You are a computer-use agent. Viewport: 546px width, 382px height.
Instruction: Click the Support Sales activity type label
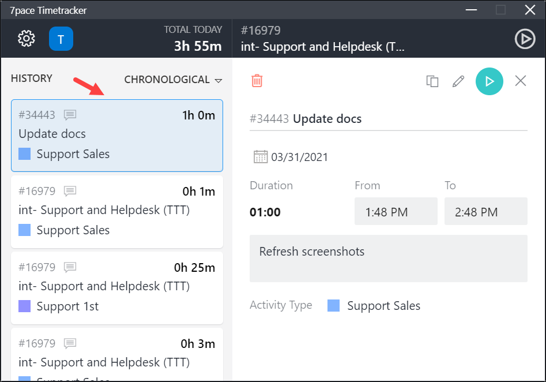click(x=384, y=306)
